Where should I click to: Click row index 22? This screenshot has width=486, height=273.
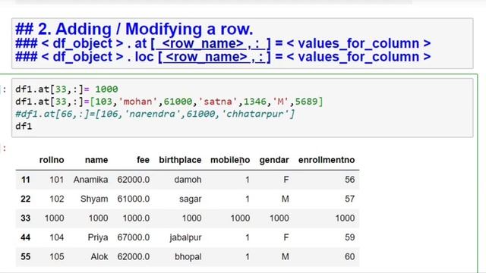pyautogui.click(x=25, y=199)
